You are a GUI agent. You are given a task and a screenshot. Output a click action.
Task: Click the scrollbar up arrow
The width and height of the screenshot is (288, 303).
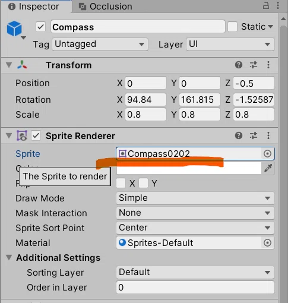[283, 19]
